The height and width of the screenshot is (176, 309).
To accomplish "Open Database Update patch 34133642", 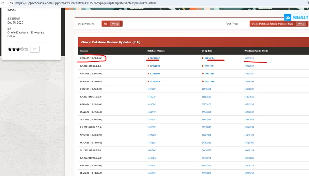I will click(x=152, y=158).
